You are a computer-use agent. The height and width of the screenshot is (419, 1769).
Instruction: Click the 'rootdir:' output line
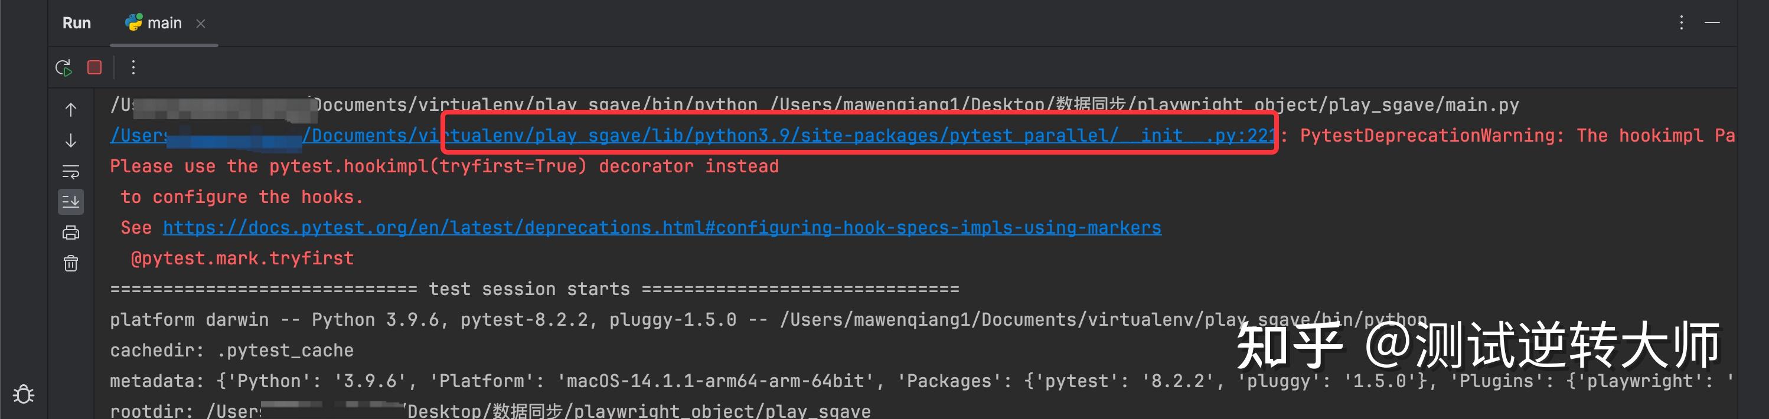click(490, 411)
